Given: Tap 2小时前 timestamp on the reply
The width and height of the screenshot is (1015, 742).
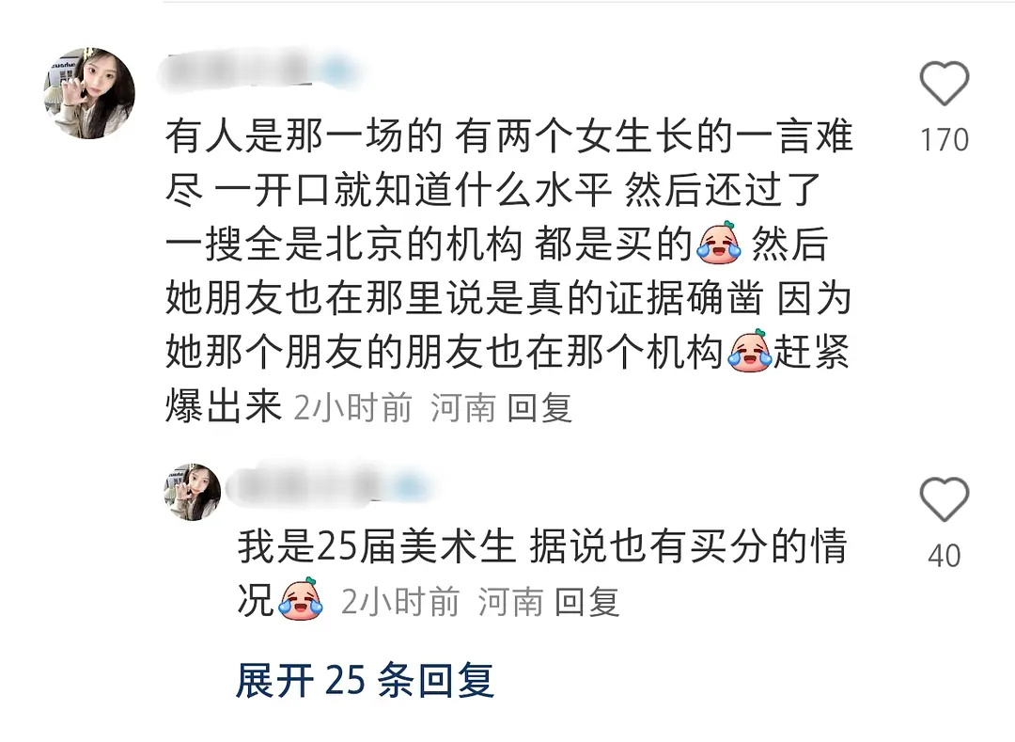Looking at the screenshot, I should 400,602.
